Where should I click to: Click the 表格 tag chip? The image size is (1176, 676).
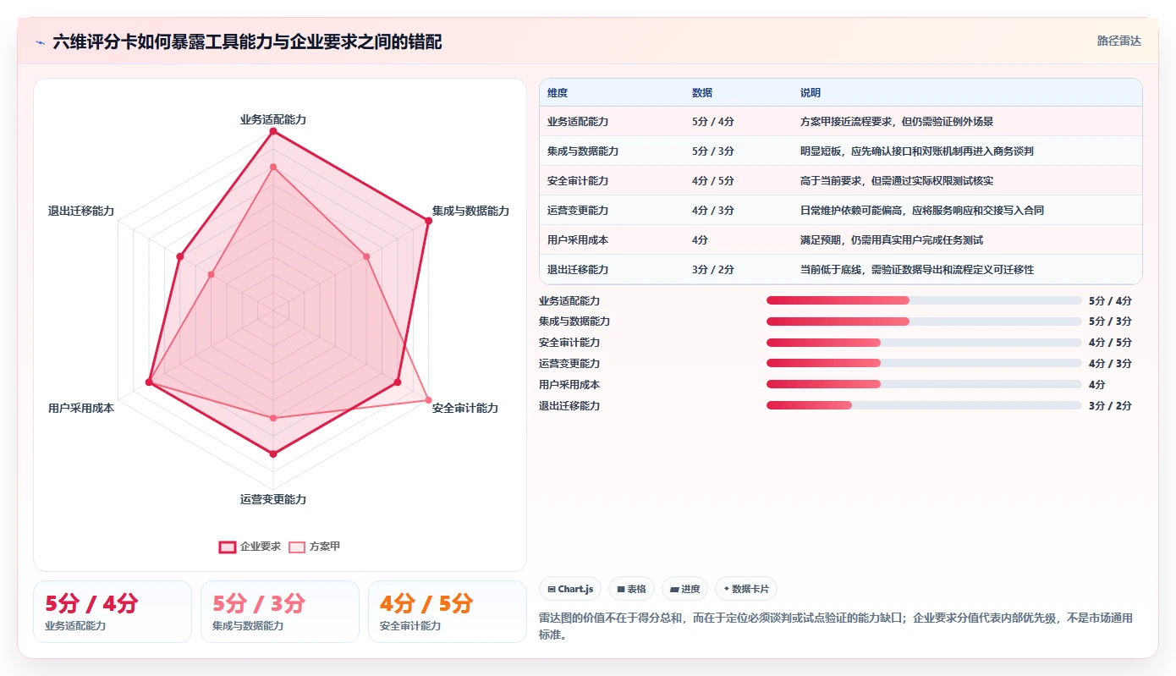(x=631, y=589)
